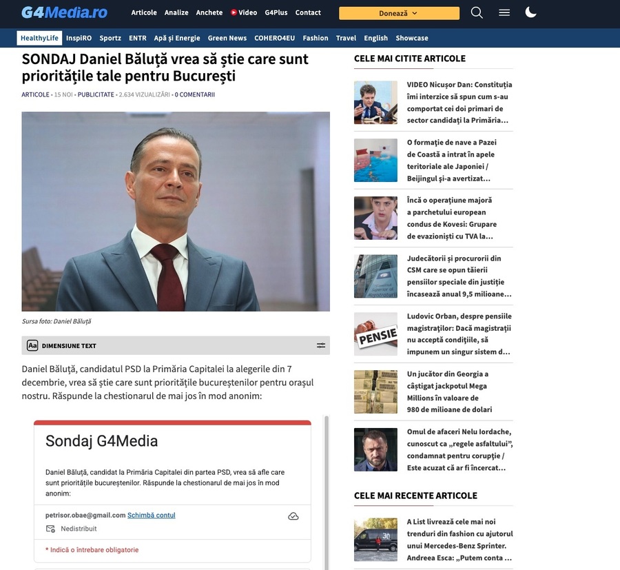This screenshot has width=620, height=570.
Task: Click the PUBLICITATE category link
Action: pos(96,94)
